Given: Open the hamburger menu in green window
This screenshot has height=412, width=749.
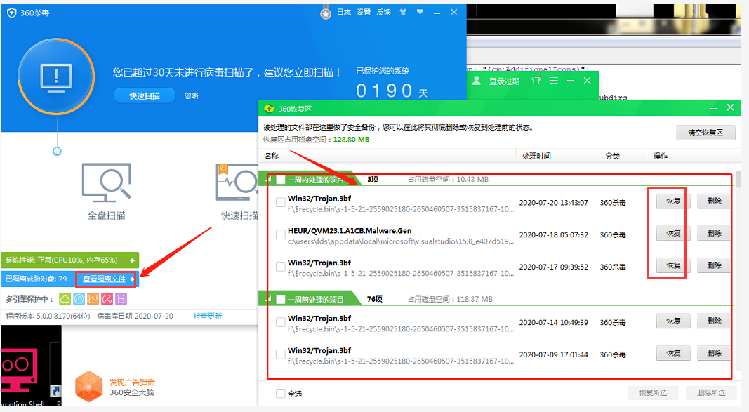Looking at the screenshot, I should click(x=554, y=81).
